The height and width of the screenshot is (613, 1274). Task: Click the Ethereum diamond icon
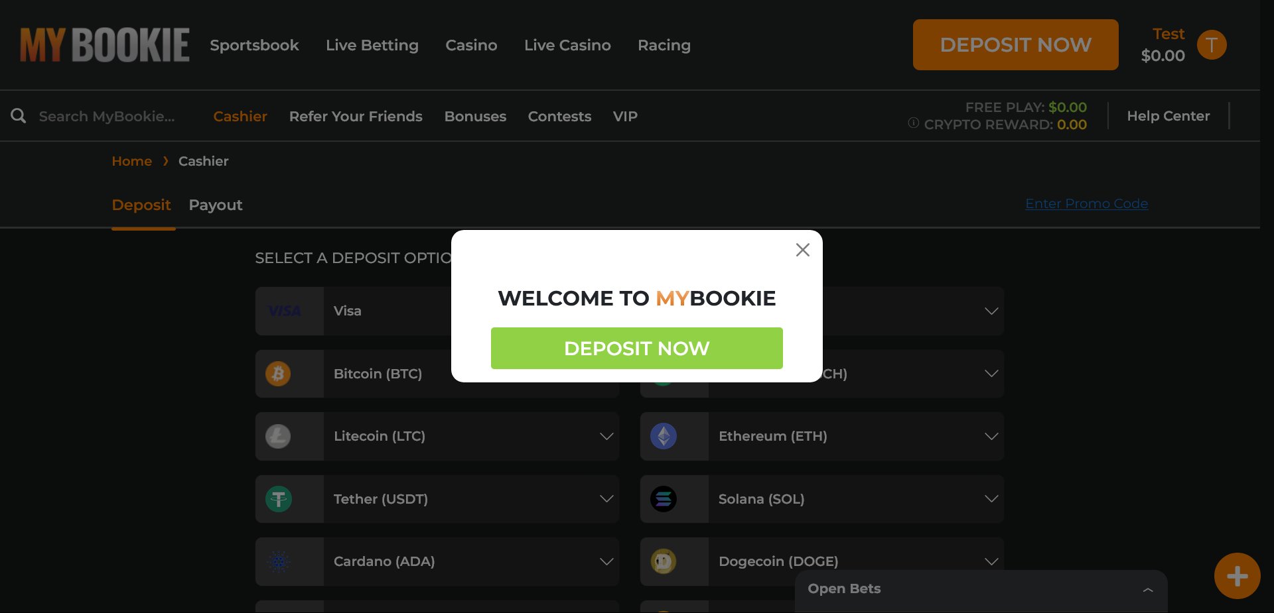pos(663,436)
